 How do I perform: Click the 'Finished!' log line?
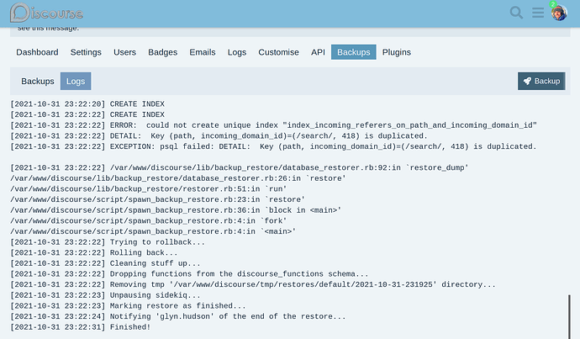pos(80,327)
